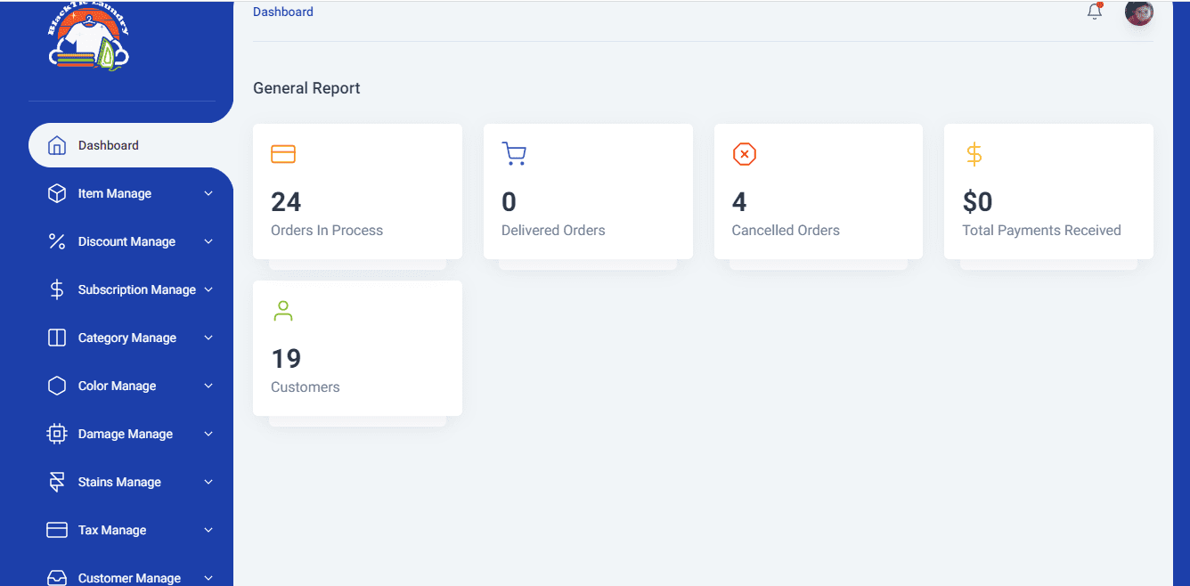
Task: Open the Cancelled Orders card
Action: click(818, 191)
